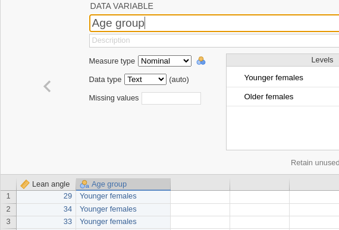
Task: Click the (auto) data type label
Action: coord(179,80)
